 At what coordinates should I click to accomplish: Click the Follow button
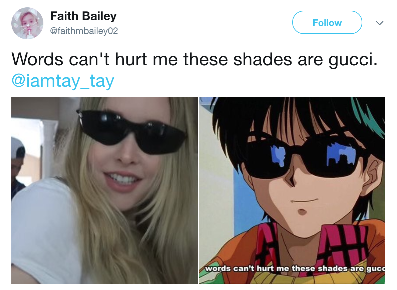click(327, 23)
